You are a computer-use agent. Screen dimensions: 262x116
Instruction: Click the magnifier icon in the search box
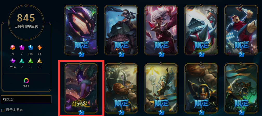(5, 99)
